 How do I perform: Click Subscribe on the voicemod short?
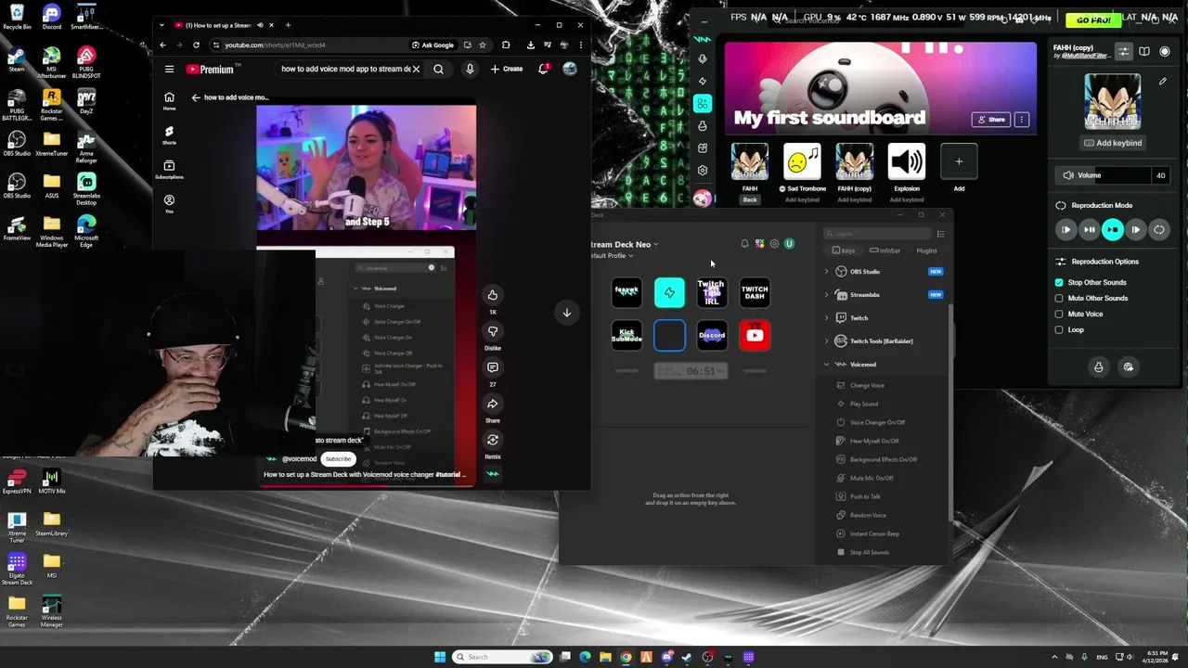338,459
